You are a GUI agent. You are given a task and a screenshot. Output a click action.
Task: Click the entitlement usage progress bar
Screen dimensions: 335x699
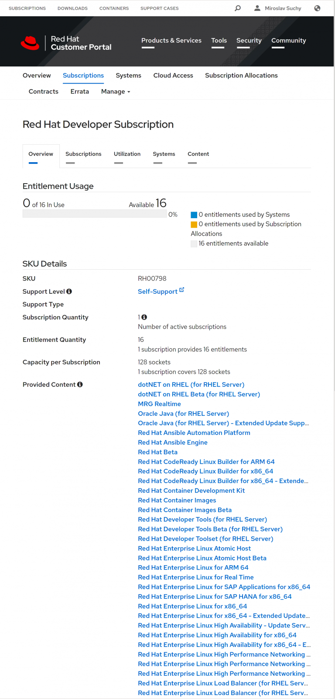[94, 214]
